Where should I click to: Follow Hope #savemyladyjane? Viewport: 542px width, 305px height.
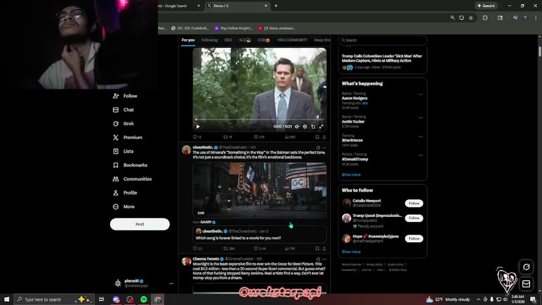pos(414,238)
